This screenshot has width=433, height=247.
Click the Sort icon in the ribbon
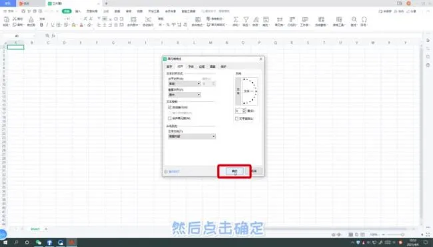[x=256, y=19]
